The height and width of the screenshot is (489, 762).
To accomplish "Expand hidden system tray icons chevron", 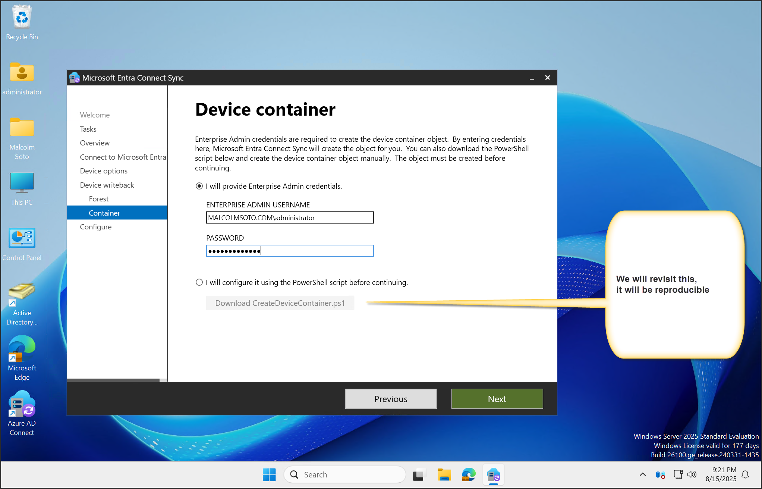I will click(x=642, y=474).
